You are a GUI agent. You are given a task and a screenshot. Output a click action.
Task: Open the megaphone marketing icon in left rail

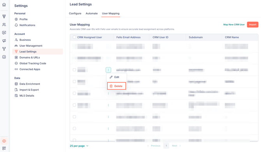(x=4, y=41)
